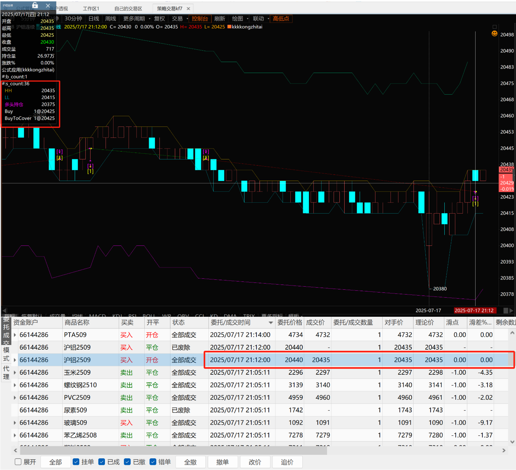Toggle the 高低点 toolbar button
The image size is (516, 470).
tap(281, 19)
